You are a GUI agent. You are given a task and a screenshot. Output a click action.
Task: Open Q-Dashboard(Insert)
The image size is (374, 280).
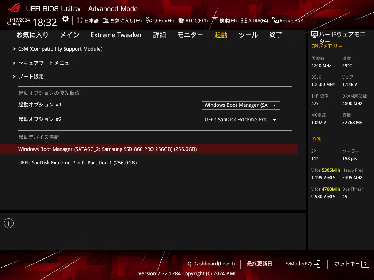211,264
